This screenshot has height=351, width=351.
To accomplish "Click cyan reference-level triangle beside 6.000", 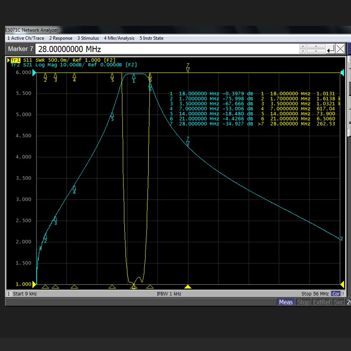I will (x=34, y=73).
